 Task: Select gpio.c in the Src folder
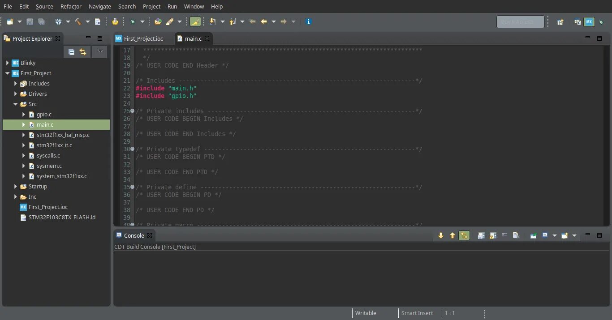click(44, 115)
